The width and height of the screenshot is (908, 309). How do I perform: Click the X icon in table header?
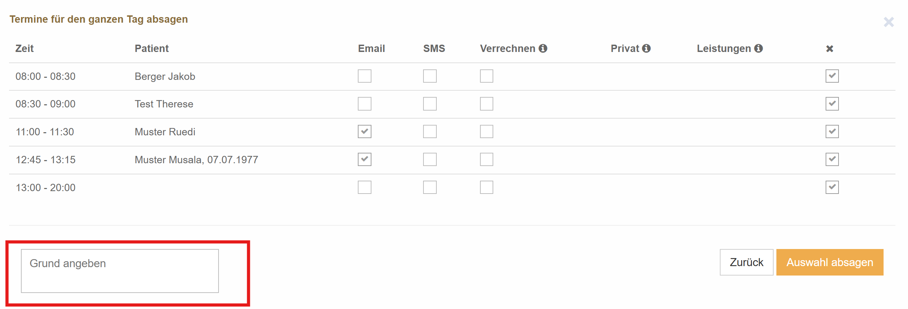[829, 48]
